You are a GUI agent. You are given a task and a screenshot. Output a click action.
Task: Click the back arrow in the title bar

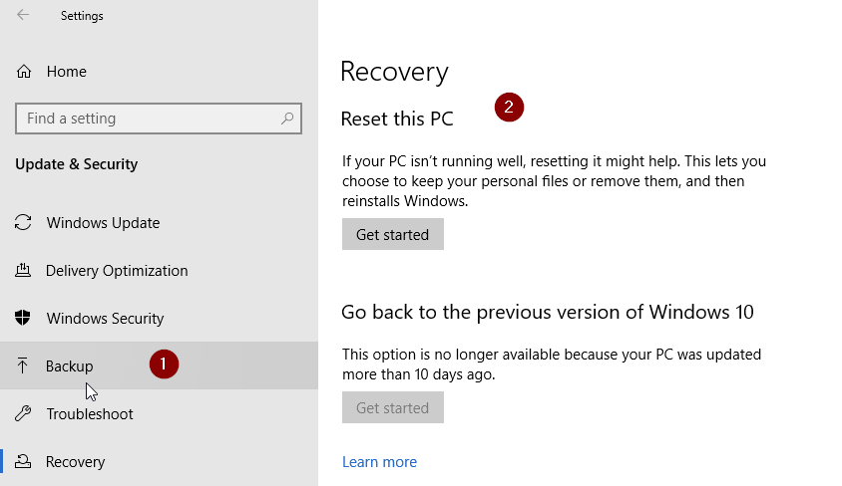23,15
